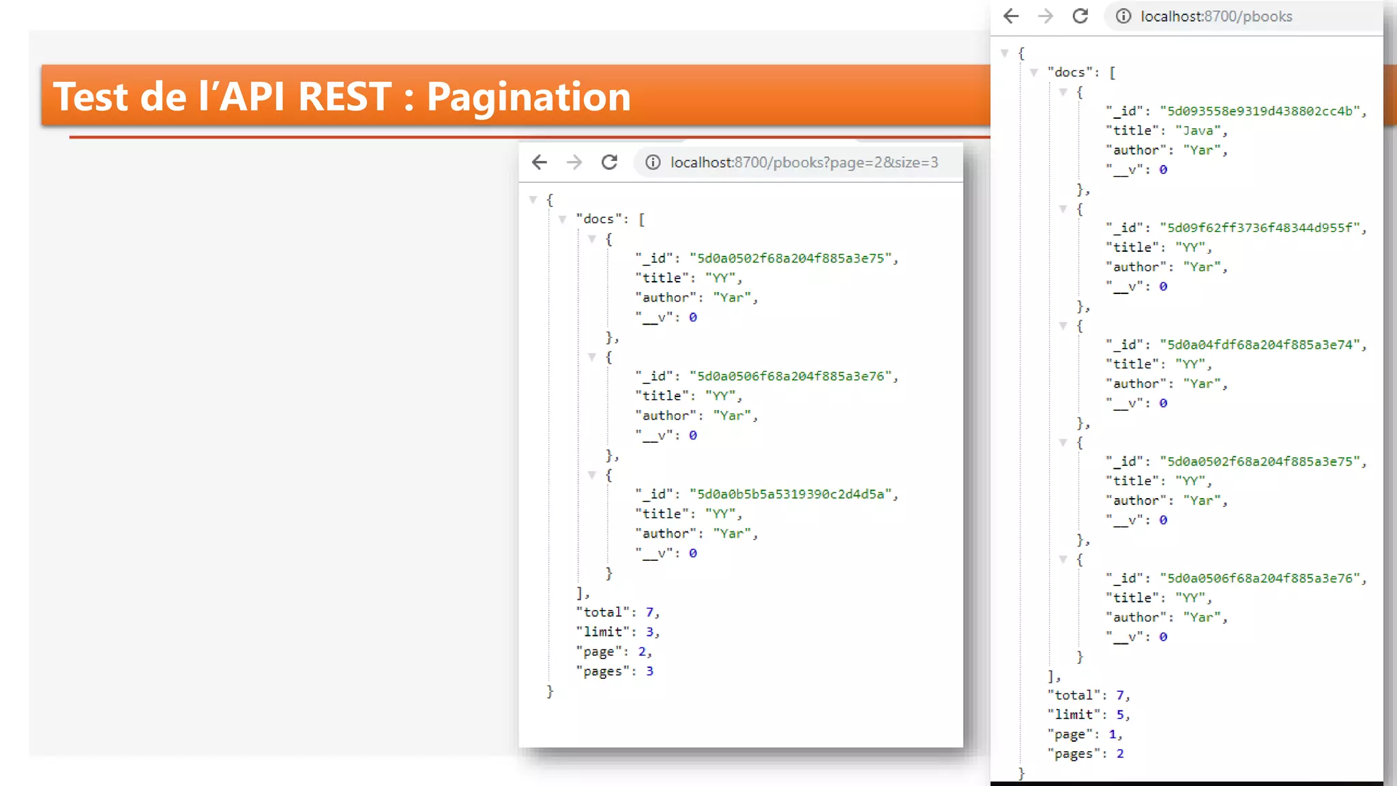Click id value 5d09f62ff3736f48344d955f
Viewport: 1397px width, 786px height.
[x=1261, y=229]
